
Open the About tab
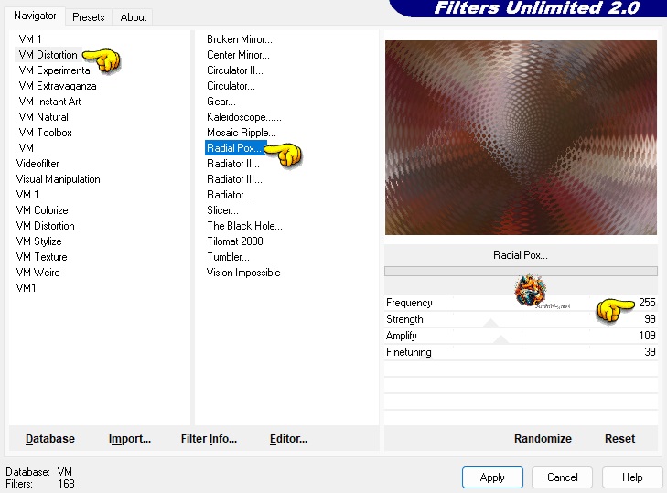(x=134, y=16)
